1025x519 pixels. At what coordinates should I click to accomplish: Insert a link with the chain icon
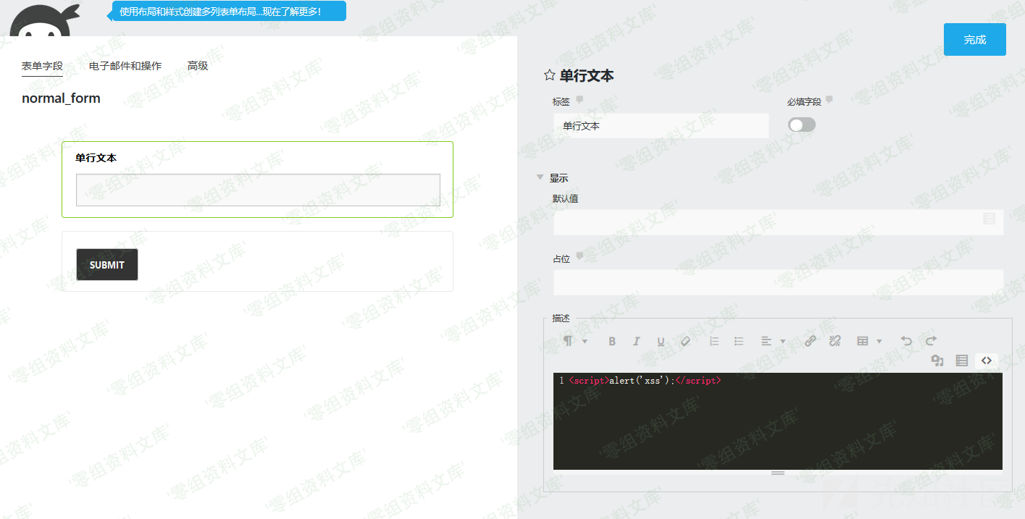pyautogui.click(x=811, y=341)
